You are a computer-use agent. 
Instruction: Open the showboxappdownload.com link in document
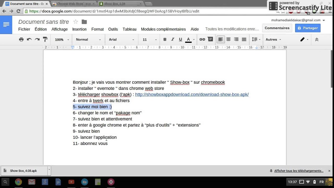[x=192, y=95]
